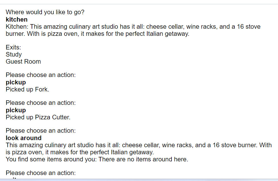Click the third "Please choose an action:" prompt
Viewport: 278px width, 181px height.
coord(41,131)
